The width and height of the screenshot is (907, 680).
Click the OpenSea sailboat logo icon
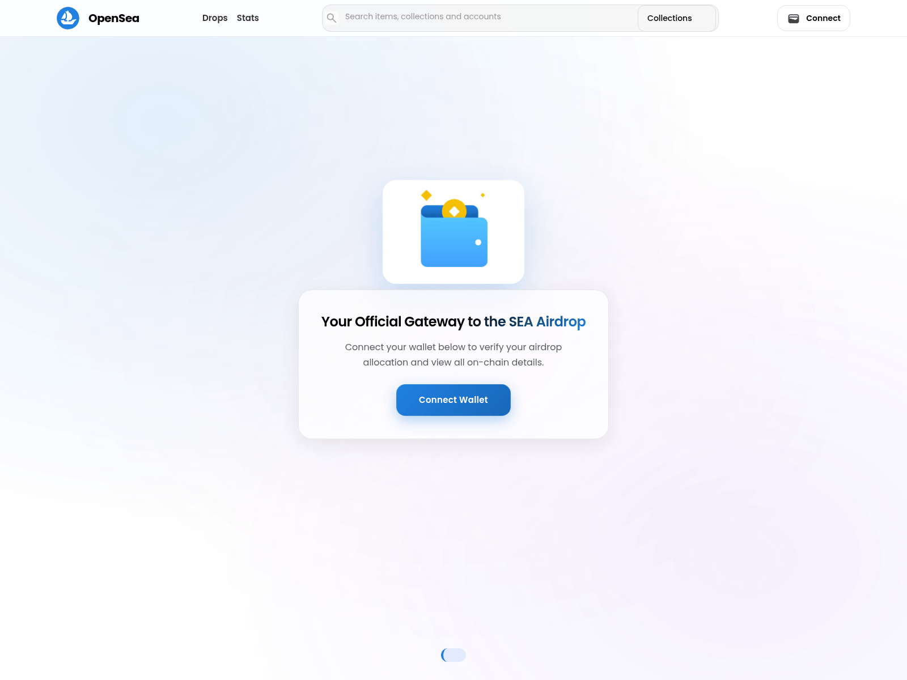pyautogui.click(x=68, y=18)
